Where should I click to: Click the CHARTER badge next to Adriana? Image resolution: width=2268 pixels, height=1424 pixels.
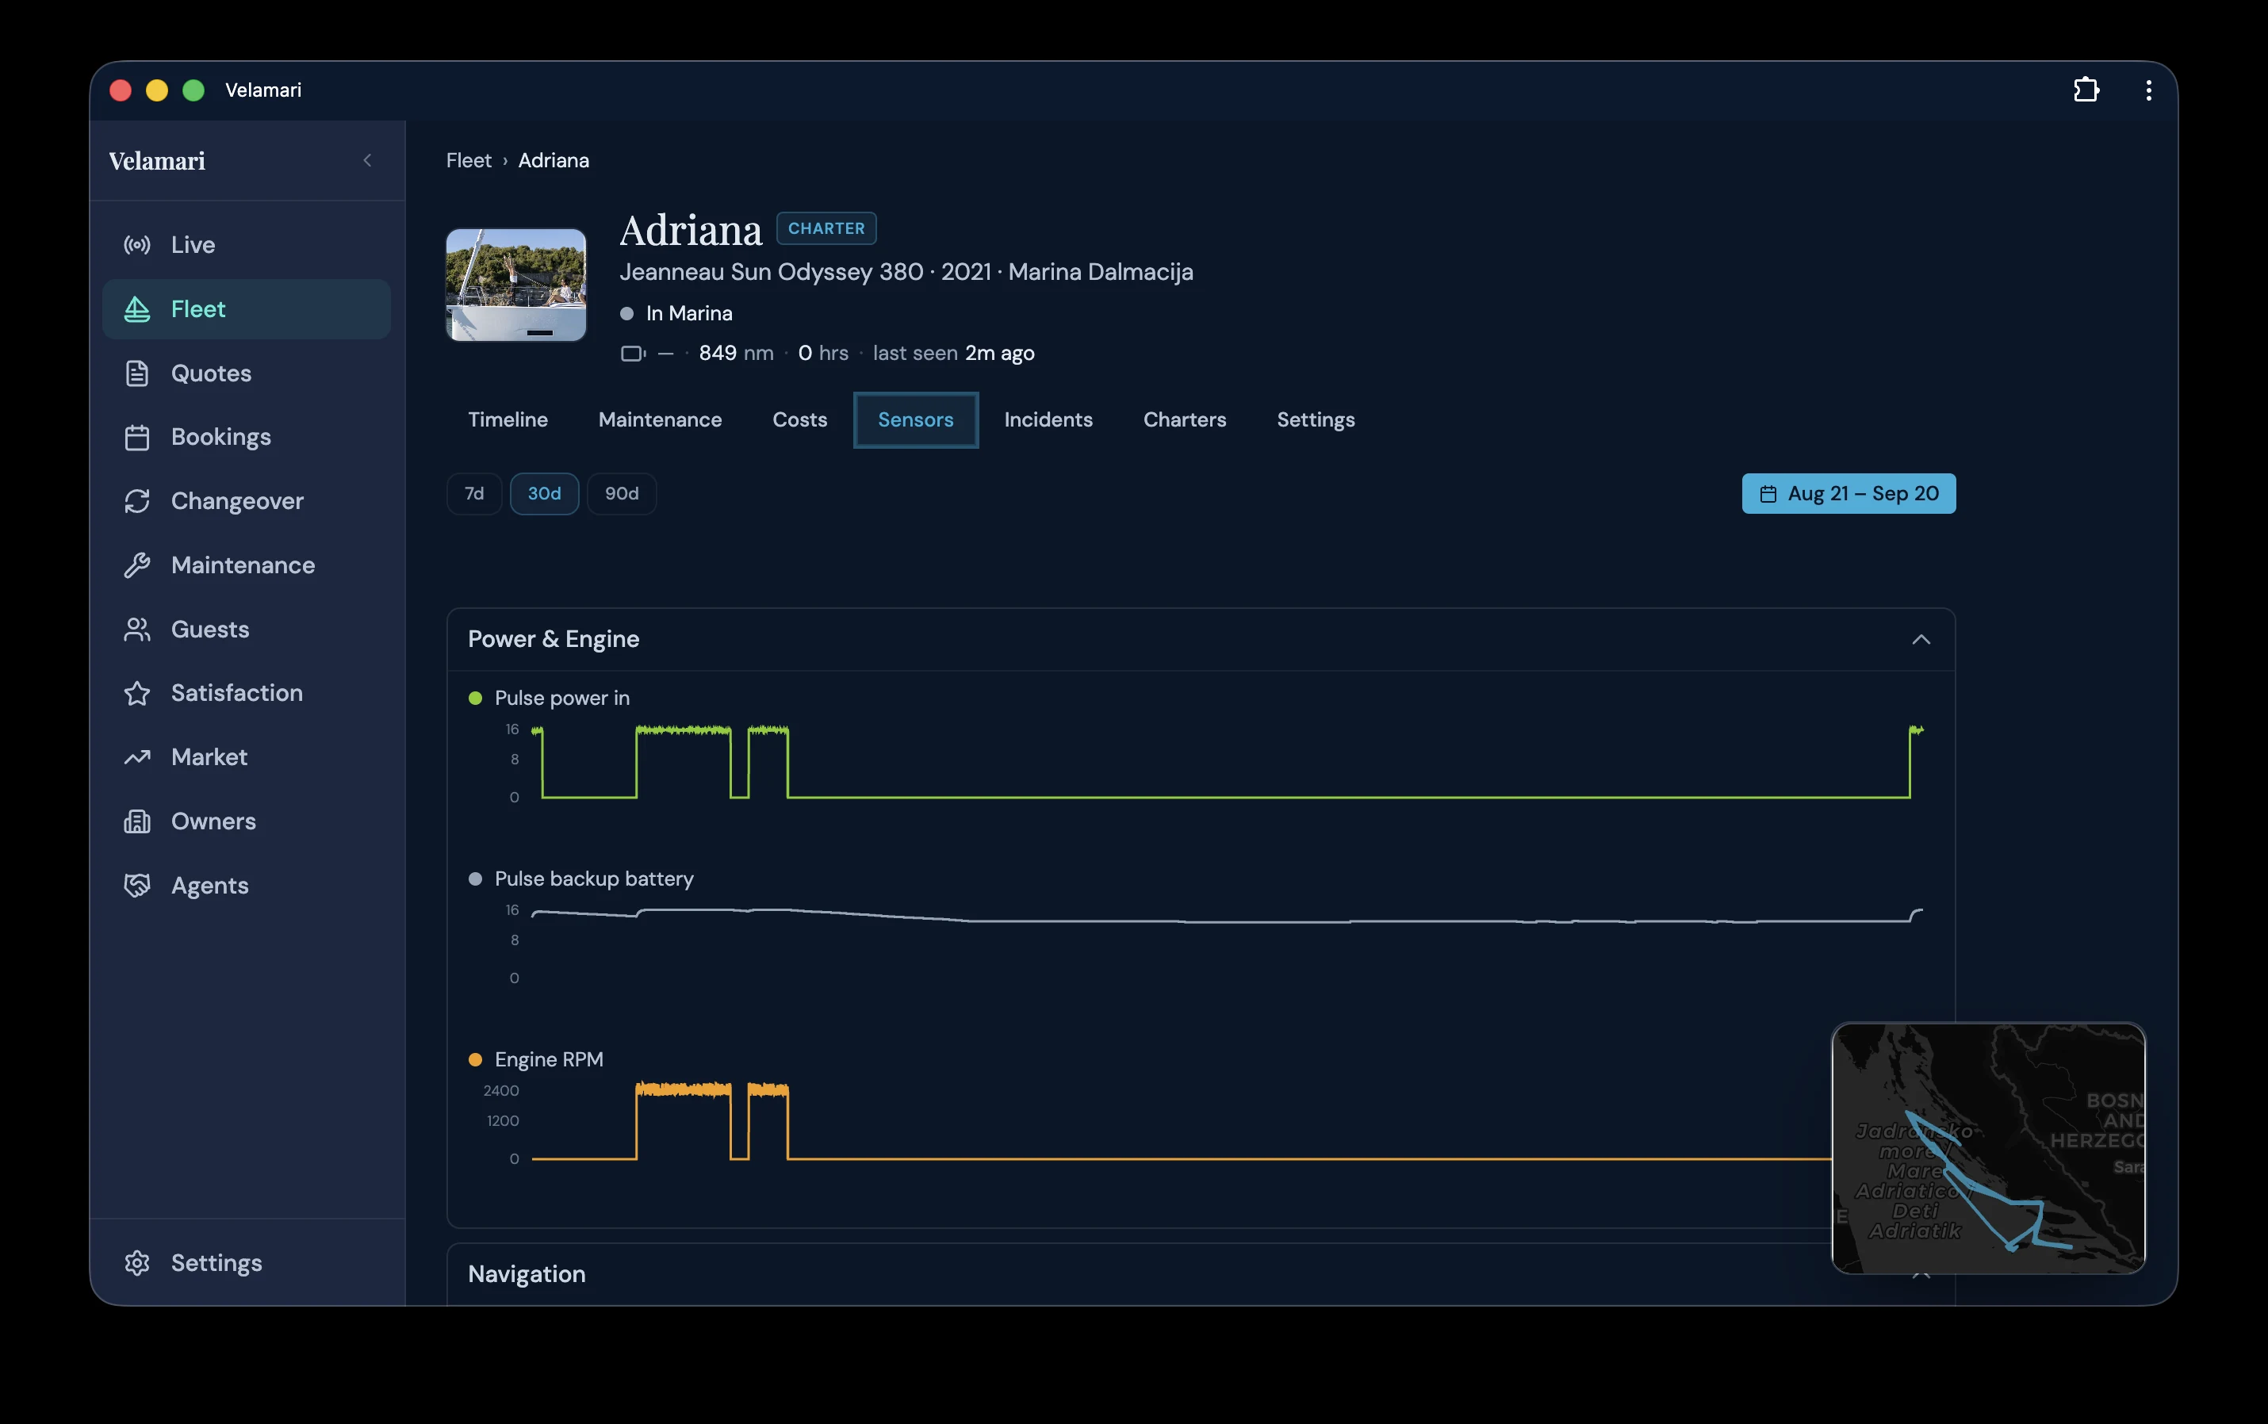coord(826,229)
